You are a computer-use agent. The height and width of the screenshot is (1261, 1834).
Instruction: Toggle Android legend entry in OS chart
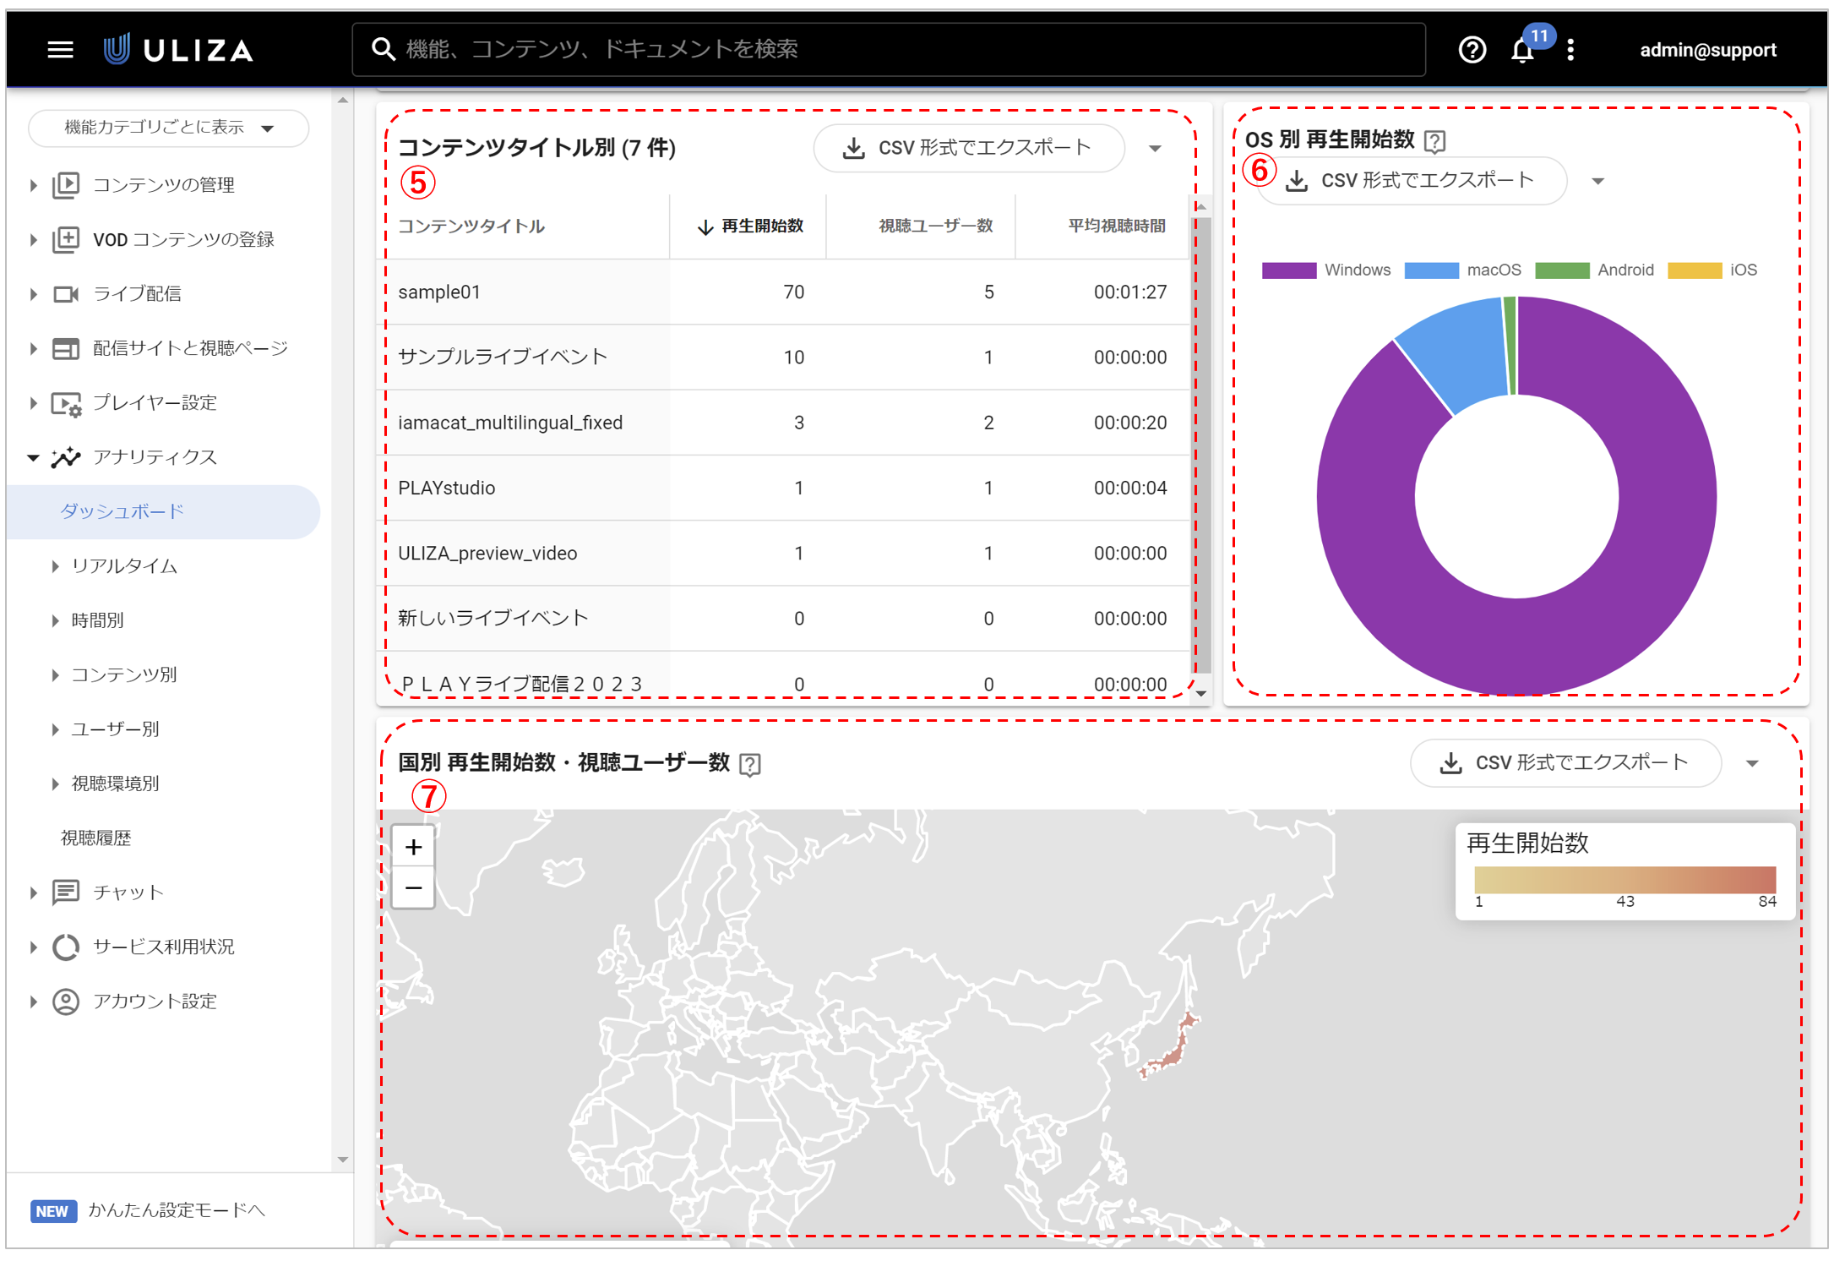(x=1594, y=270)
